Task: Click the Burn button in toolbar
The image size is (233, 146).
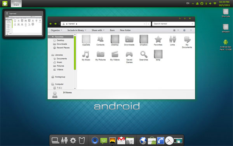Action: (x=112, y=30)
